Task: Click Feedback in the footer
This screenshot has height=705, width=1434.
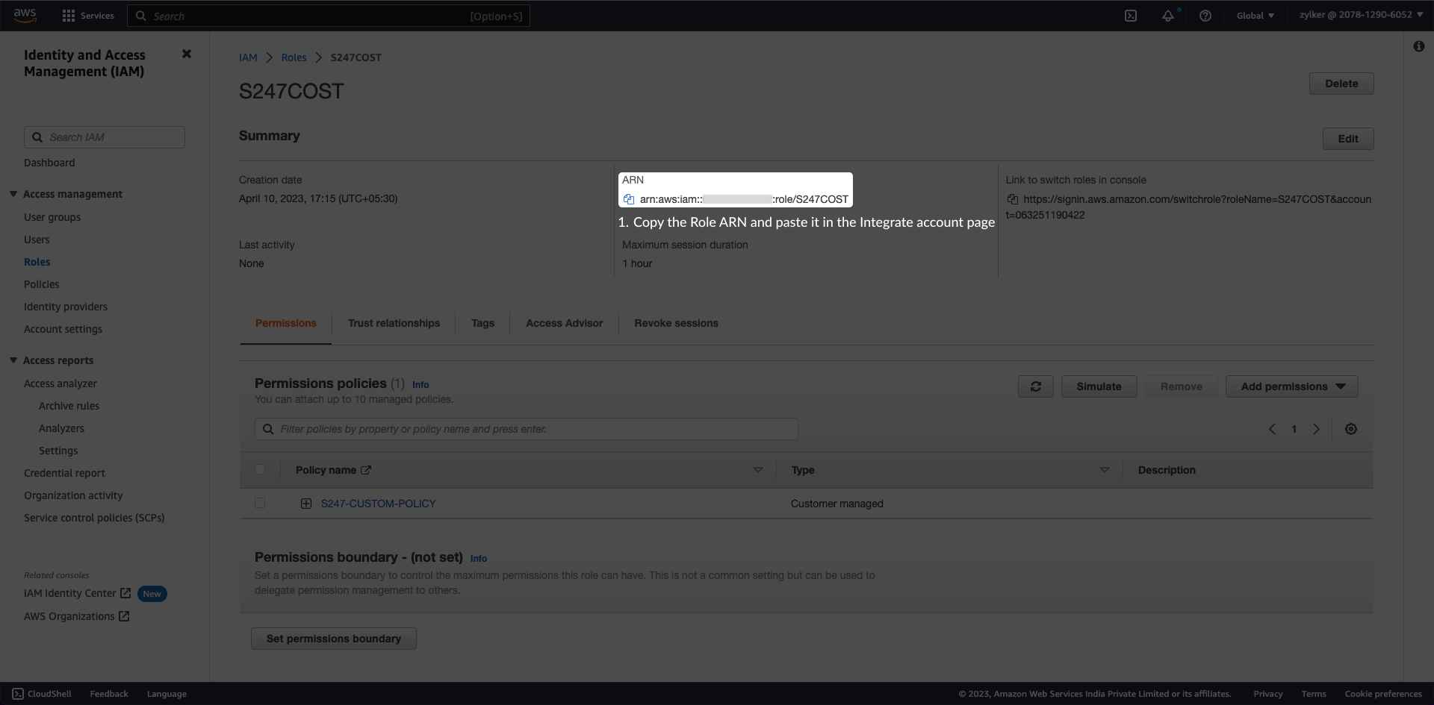Action: click(109, 694)
